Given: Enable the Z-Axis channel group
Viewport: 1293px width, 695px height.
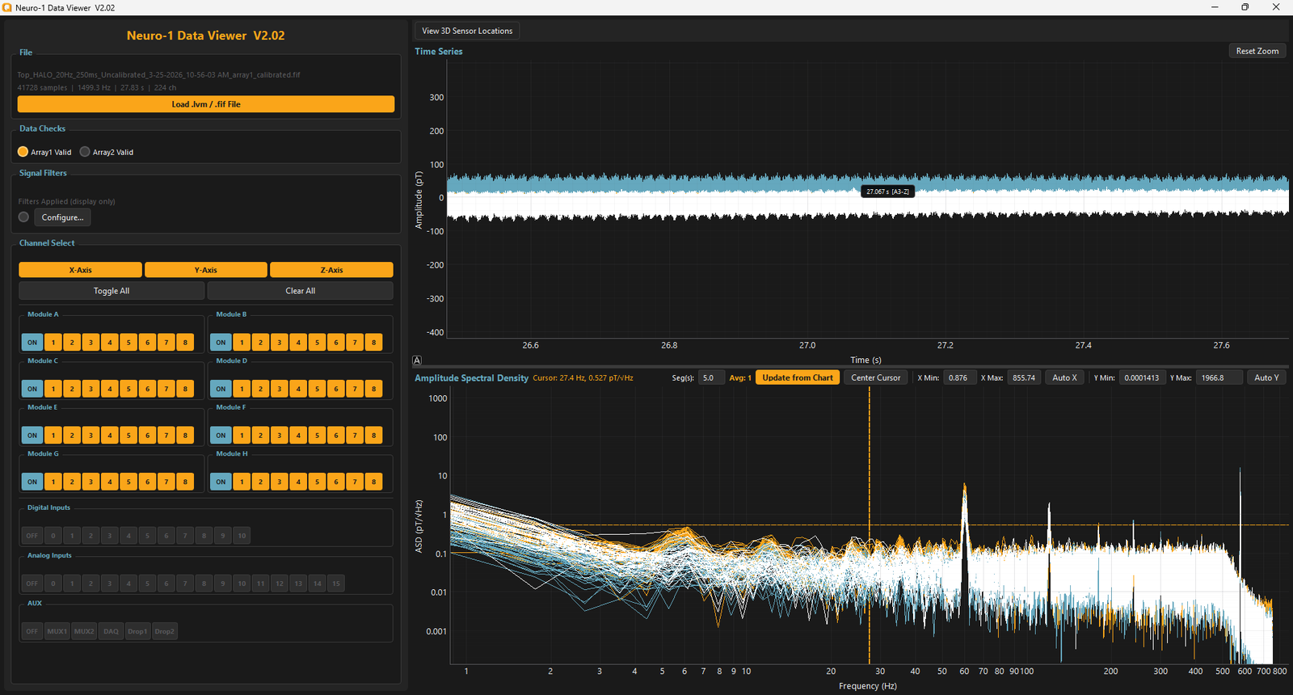Looking at the screenshot, I should 331,270.
